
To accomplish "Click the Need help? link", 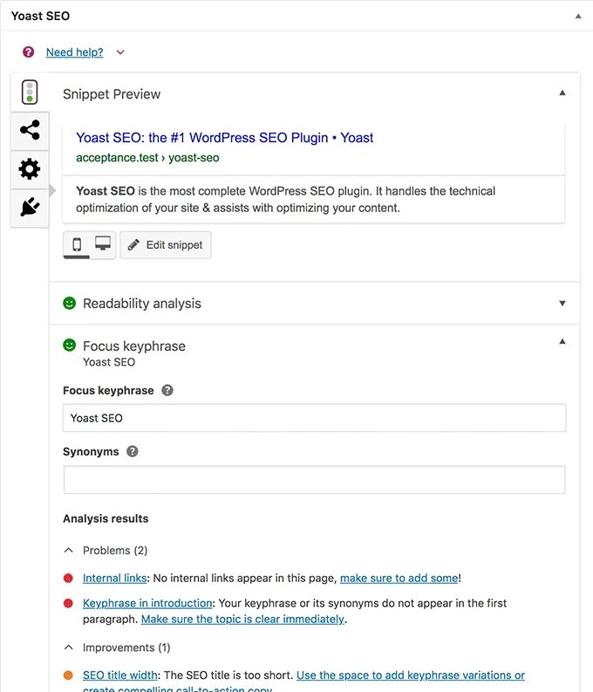I will (74, 52).
